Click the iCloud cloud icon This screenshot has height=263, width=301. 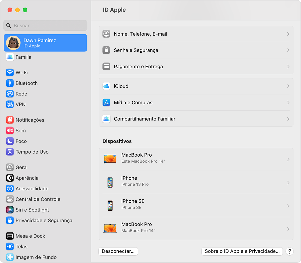(x=106, y=86)
